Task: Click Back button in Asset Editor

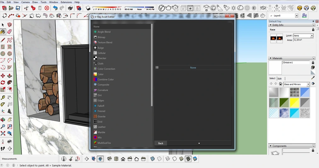Action: pyautogui.click(x=161, y=143)
